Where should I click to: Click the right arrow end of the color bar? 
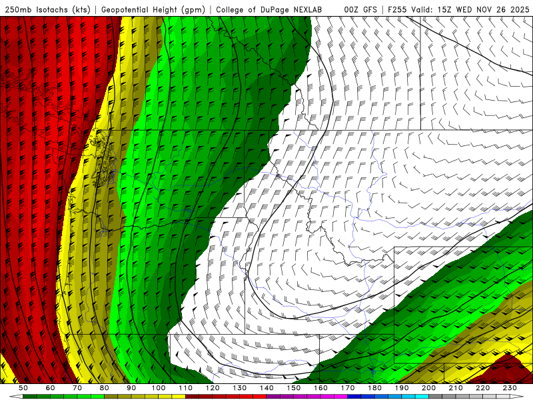point(516,397)
